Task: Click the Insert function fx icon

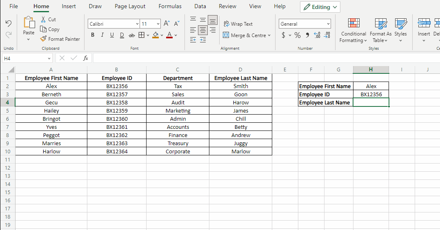Action: 86,58
